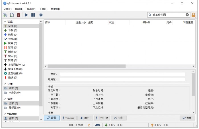Click the lock icon beside search box
The width and height of the screenshot is (199, 129).
click(194, 15)
